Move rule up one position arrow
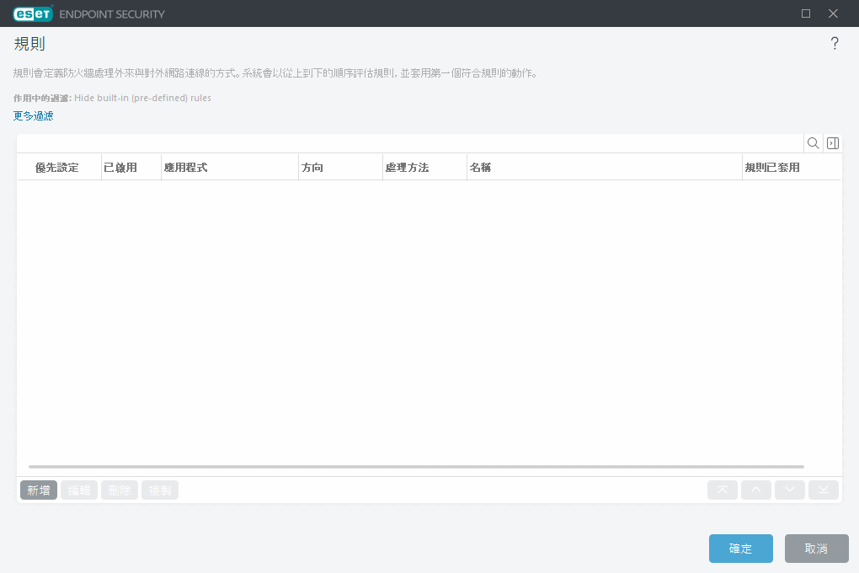 coord(756,490)
